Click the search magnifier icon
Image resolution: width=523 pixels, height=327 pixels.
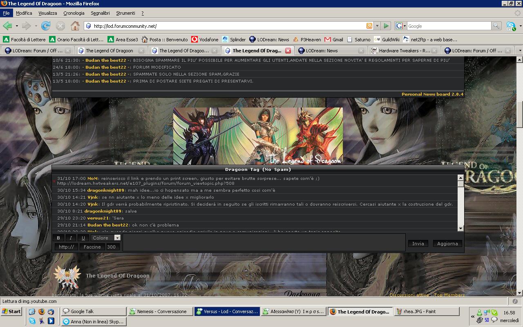click(496, 26)
